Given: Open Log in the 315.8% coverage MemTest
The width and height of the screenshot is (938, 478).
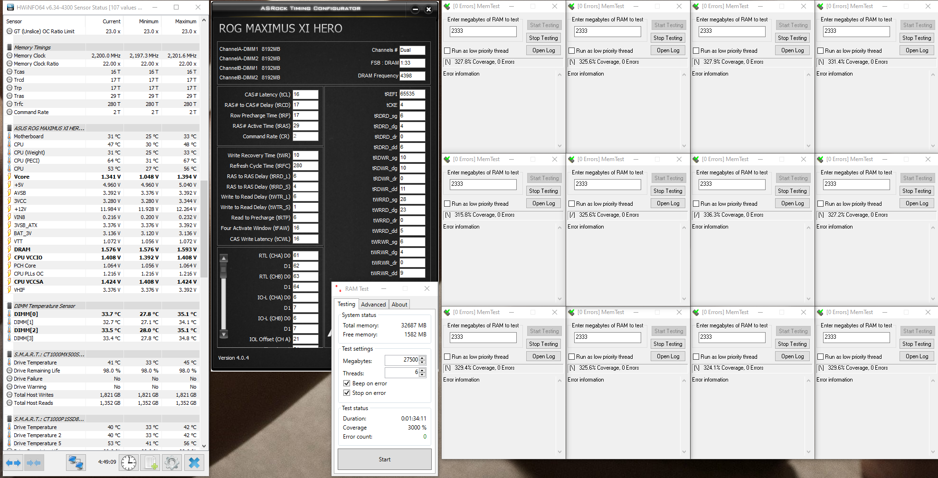Looking at the screenshot, I should (543, 203).
